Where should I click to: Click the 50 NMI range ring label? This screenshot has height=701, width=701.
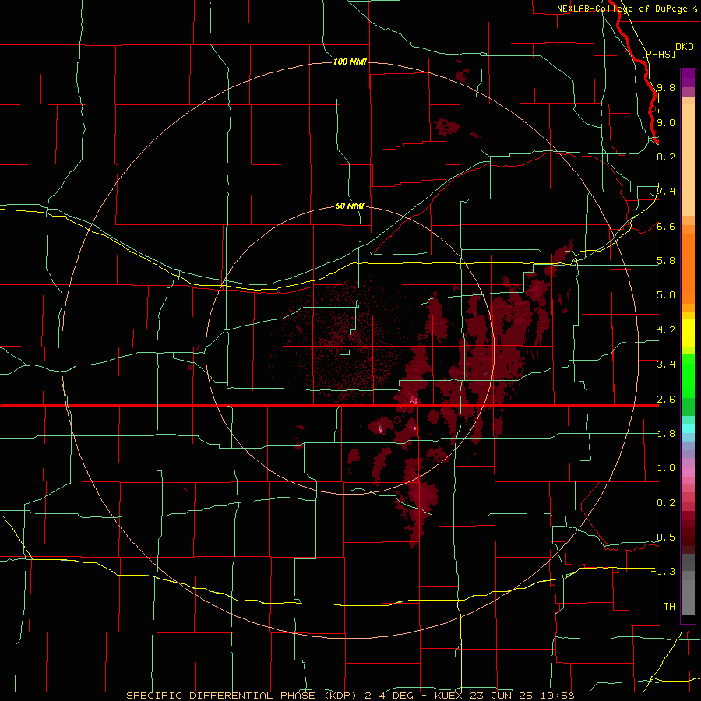pyautogui.click(x=350, y=206)
